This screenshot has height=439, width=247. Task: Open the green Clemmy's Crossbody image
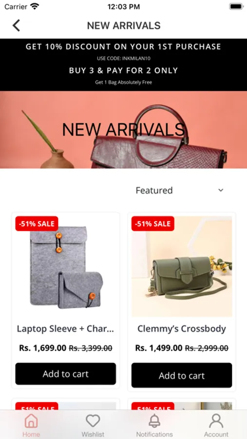pyautogui.click(x=182, y=266)
